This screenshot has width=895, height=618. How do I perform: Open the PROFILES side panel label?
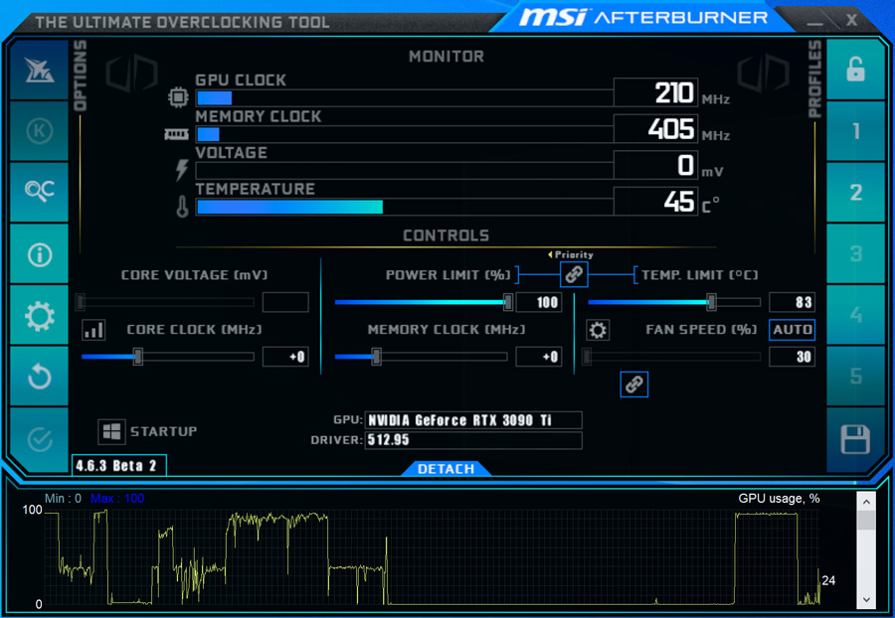[x=815, y=78]
